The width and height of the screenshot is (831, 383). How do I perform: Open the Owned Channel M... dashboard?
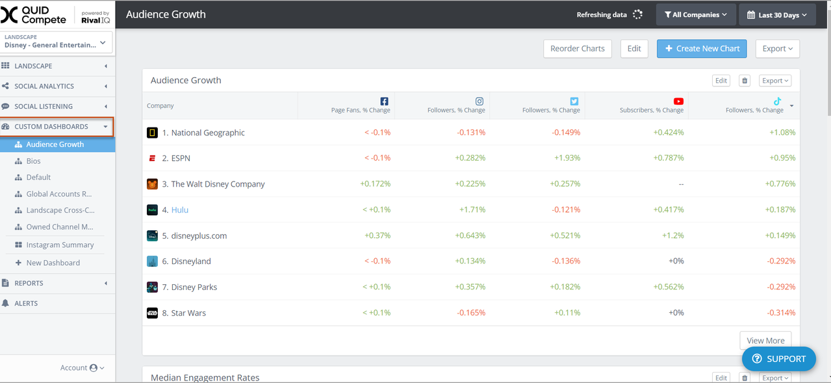60,227
